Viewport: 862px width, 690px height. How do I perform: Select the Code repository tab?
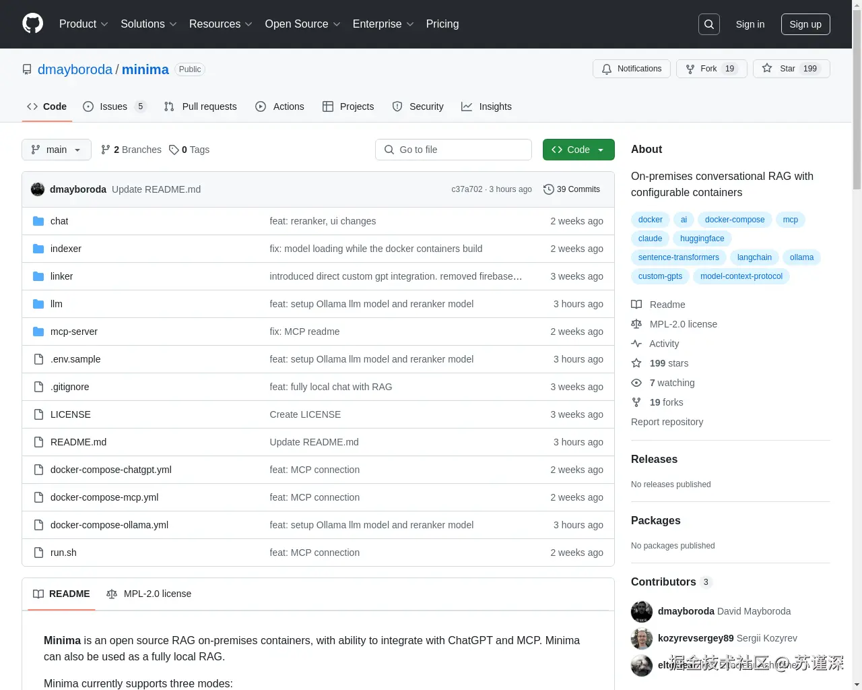tap(47, 106)
